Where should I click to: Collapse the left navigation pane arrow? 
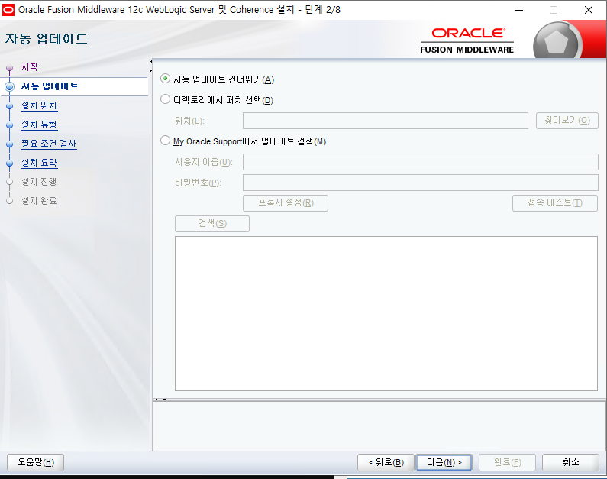151,61
